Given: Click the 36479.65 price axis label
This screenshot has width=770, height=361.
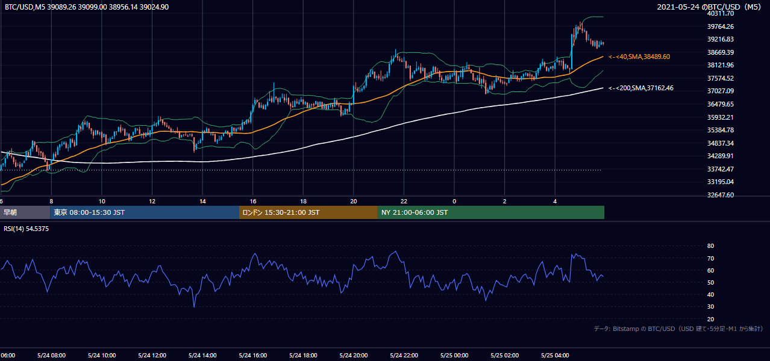Looking at the screenshot, I should click(x=721, y=104).
